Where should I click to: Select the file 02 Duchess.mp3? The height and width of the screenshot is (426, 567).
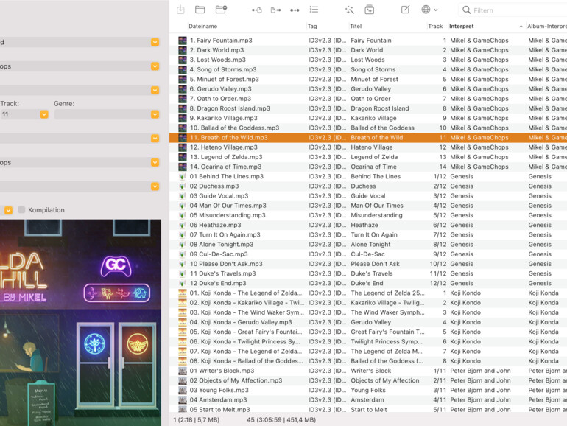click(x=214, y=186)
